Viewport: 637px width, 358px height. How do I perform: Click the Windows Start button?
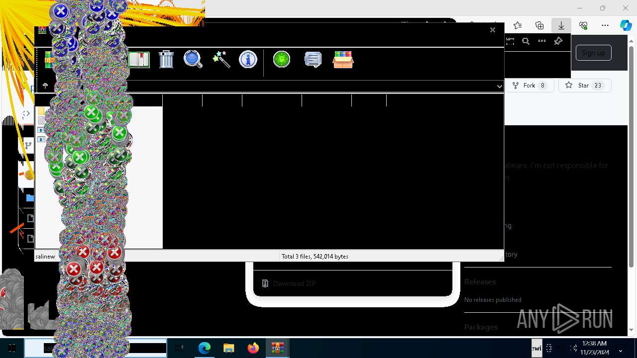coord(12,348)
